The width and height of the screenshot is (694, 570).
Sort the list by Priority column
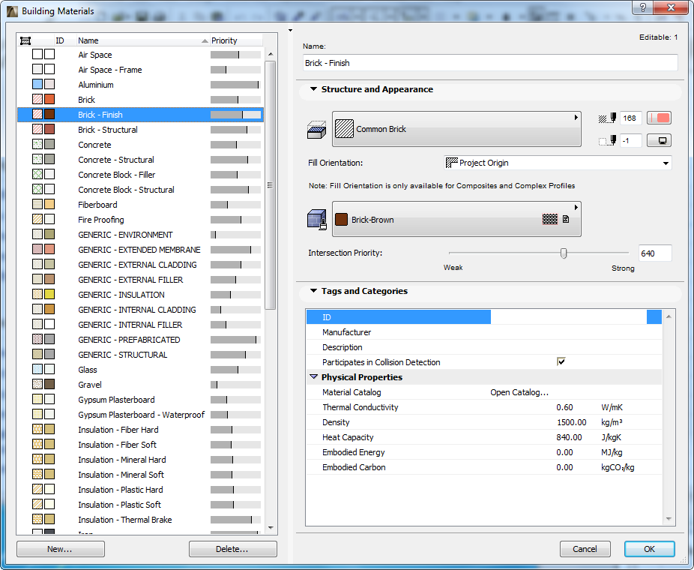236,40
